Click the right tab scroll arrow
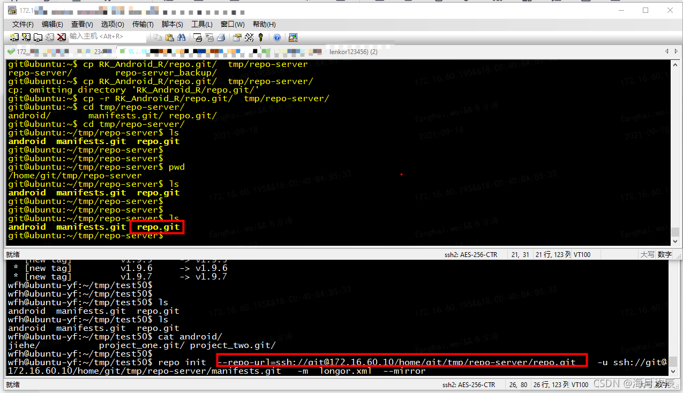The image size is (683, 393). coord(676,51)
